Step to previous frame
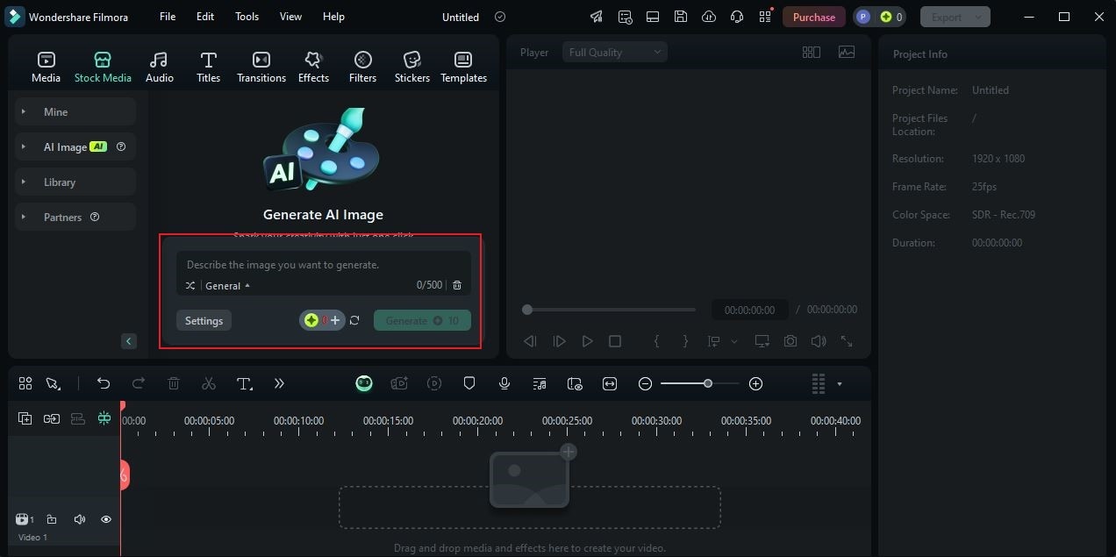 pos(530,341)
